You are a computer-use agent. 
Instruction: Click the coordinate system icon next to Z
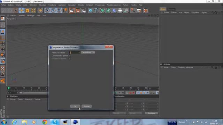pos(65,10)
